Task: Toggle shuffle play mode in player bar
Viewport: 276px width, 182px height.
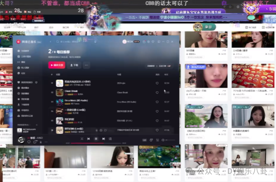Action: [x=82, y=139]
